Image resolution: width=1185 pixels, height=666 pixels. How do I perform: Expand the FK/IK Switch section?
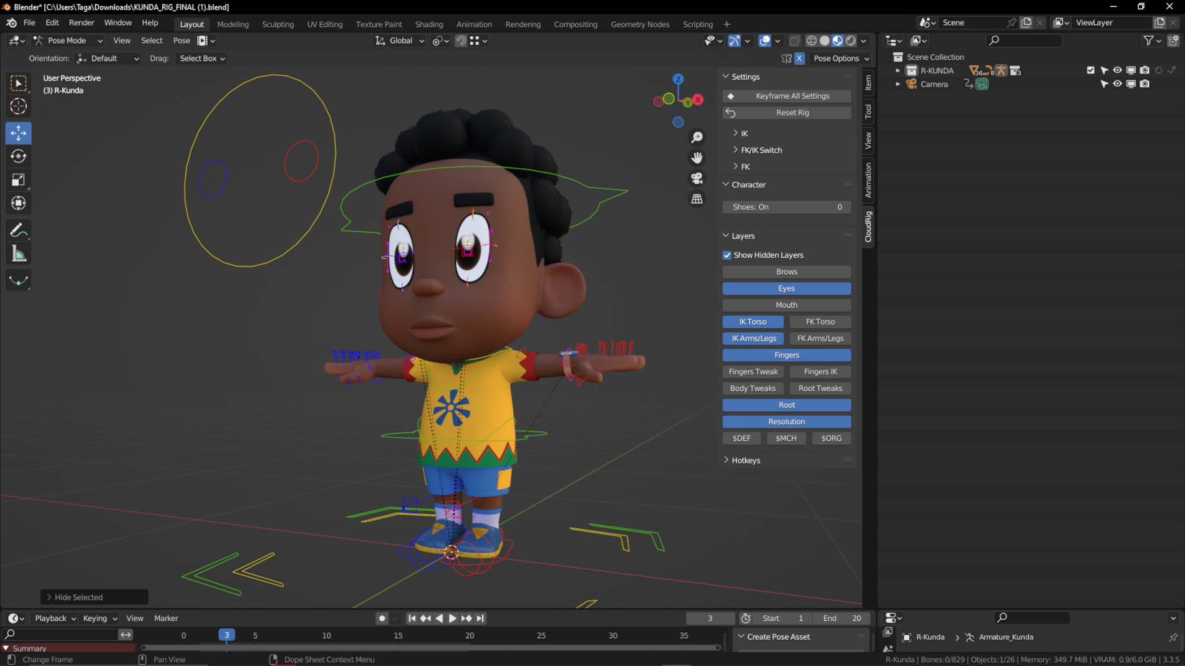pos(761,150)
